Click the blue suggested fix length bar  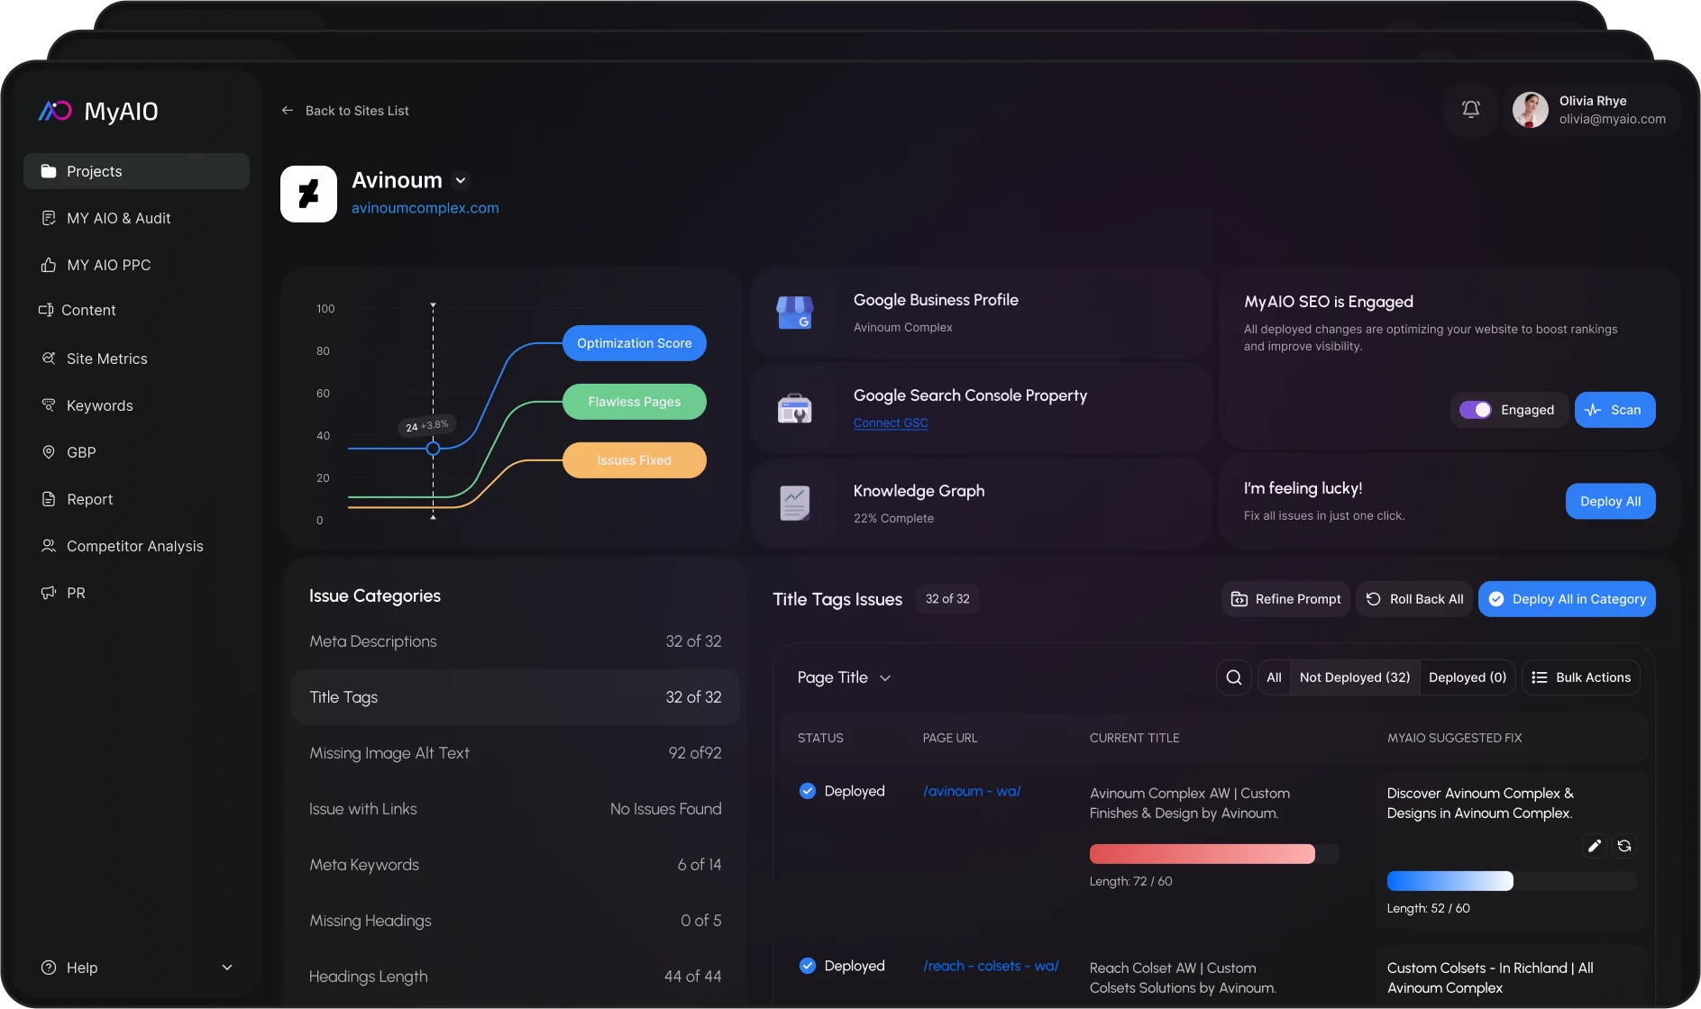point(1450,881)
